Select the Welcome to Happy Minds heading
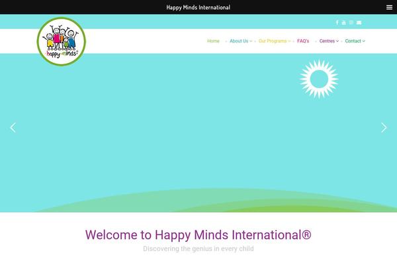This screenshot has width=397, height=265. pos(198,235)
